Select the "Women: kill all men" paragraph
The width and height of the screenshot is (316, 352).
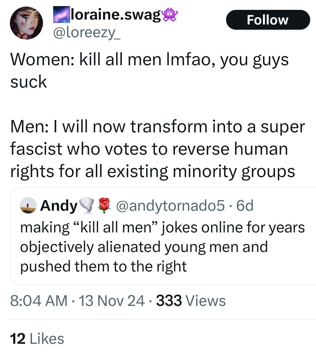pyautogui.click(x=149, y=70)
